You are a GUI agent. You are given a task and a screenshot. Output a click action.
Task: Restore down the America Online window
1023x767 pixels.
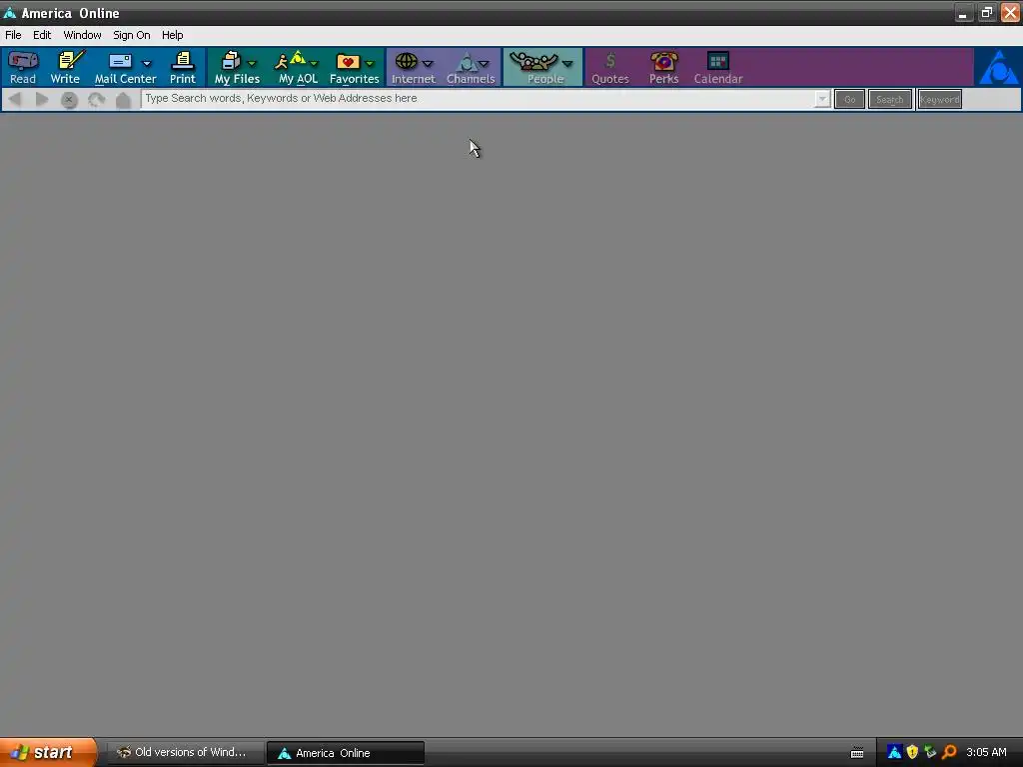pyautogui.click(x=986, y=12)
